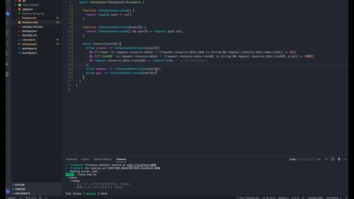Open account icon with badge at activity bar bottom

point(7,191)
